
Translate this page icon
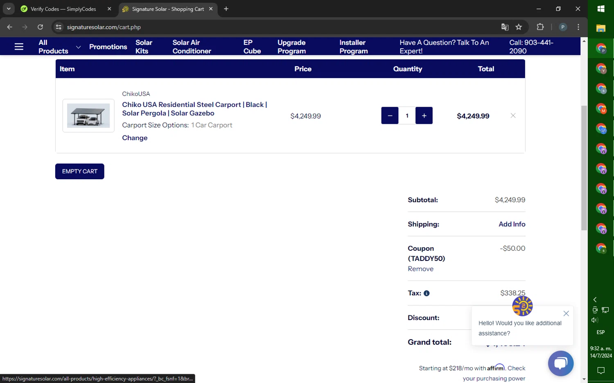coord(505,27)
